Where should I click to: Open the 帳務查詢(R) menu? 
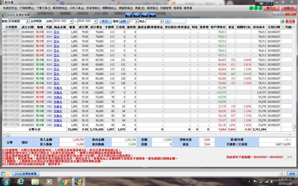60,8
